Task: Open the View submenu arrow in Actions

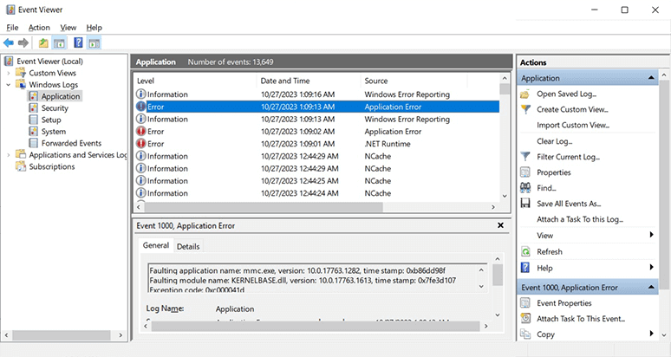Action: click(x=651, y=235)
